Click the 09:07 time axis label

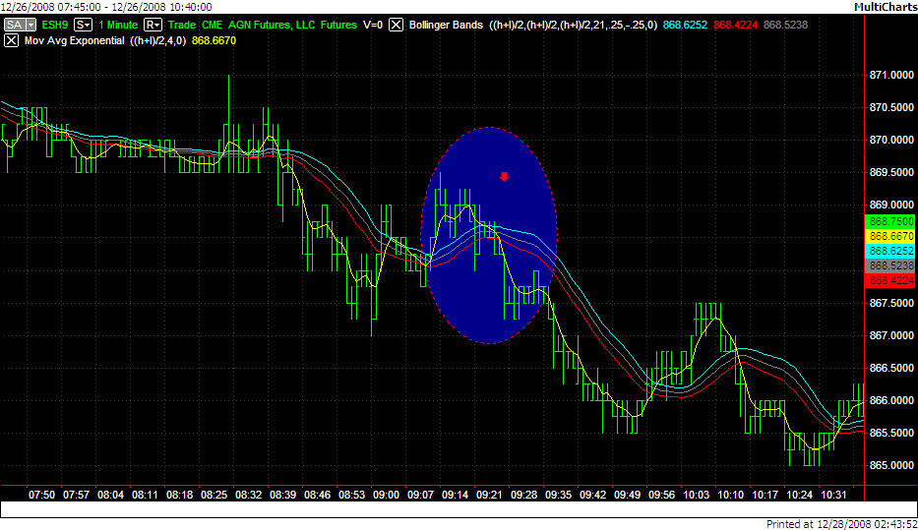420,495
